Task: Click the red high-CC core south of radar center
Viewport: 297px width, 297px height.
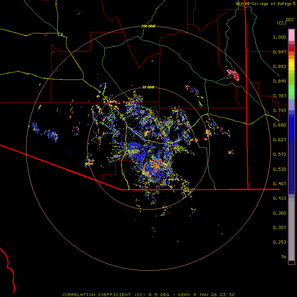Action: tap(156, 166)
